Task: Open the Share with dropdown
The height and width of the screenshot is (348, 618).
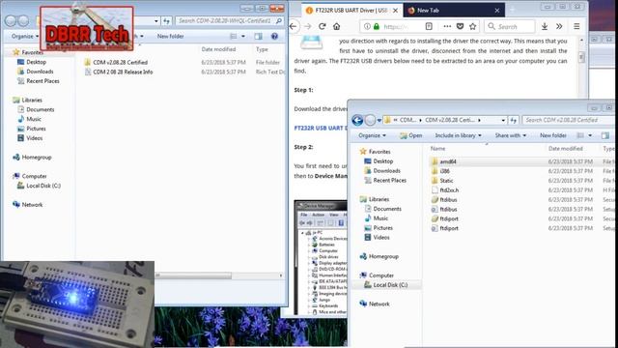Action: tap(511, 135)
